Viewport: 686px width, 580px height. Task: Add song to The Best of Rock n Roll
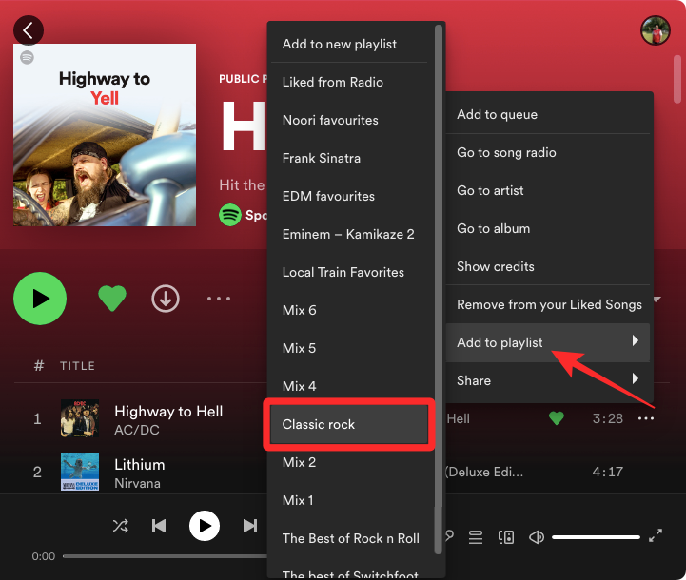tap(348, 538)
